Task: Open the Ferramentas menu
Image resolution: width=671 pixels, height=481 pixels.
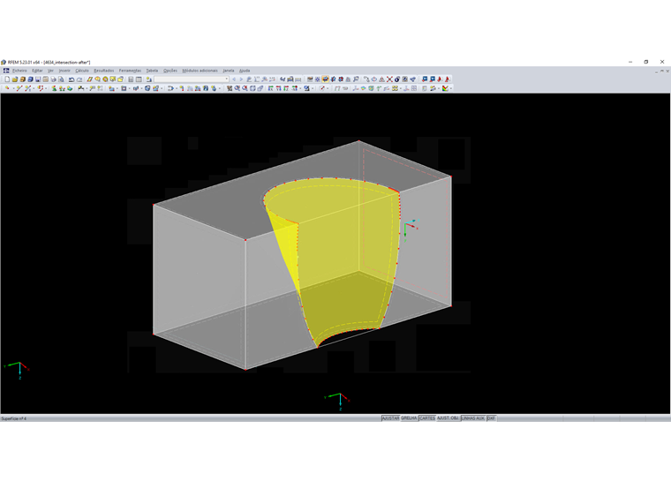Action: 130,71
